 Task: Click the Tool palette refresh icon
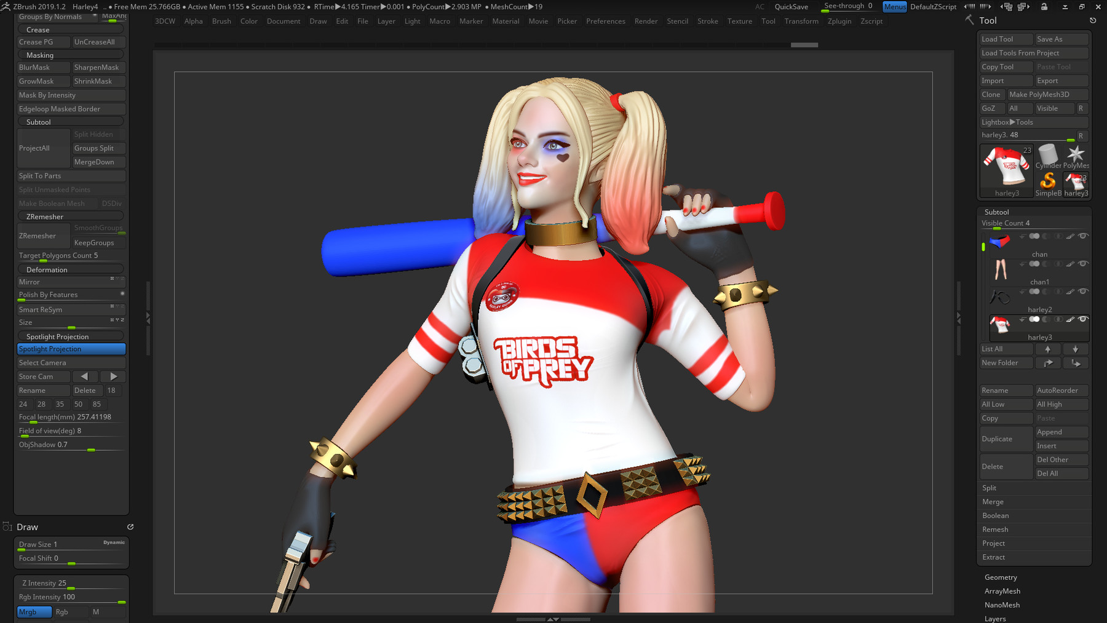point(1093,20)
